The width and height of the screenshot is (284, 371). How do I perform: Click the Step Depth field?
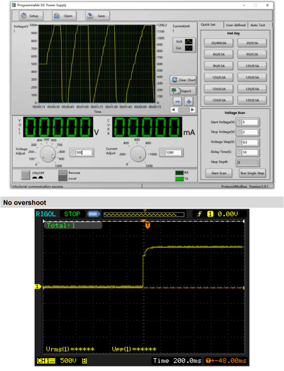pos(247,162)
